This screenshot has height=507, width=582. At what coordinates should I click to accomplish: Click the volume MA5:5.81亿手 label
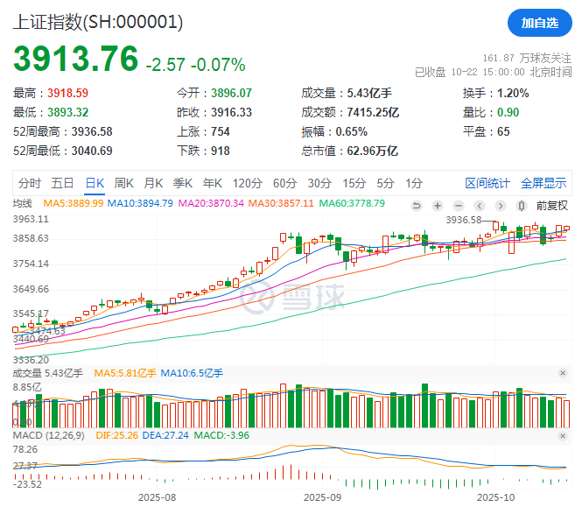pos(125,373)
